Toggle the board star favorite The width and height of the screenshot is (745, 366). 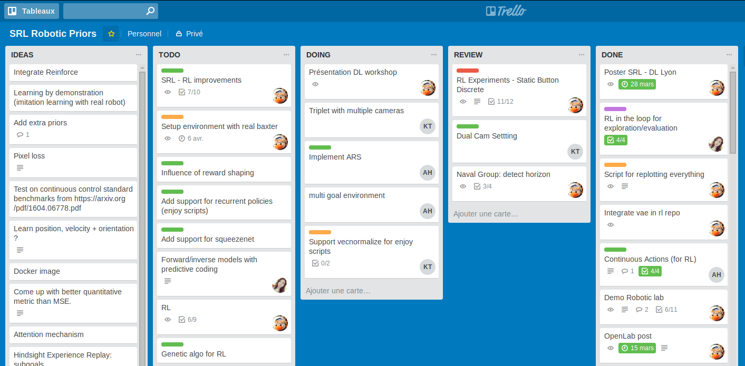click(111, 34)
